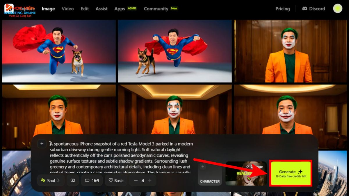
Task: Open Discord via its icon
Action: [x=305, y=8]
